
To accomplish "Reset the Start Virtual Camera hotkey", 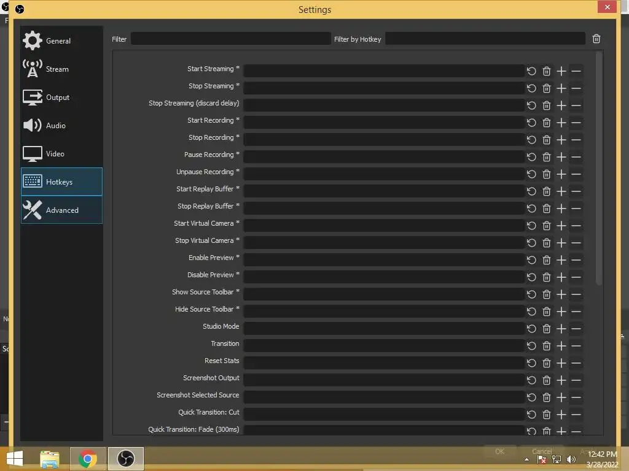I will click(x=531, y=226).
